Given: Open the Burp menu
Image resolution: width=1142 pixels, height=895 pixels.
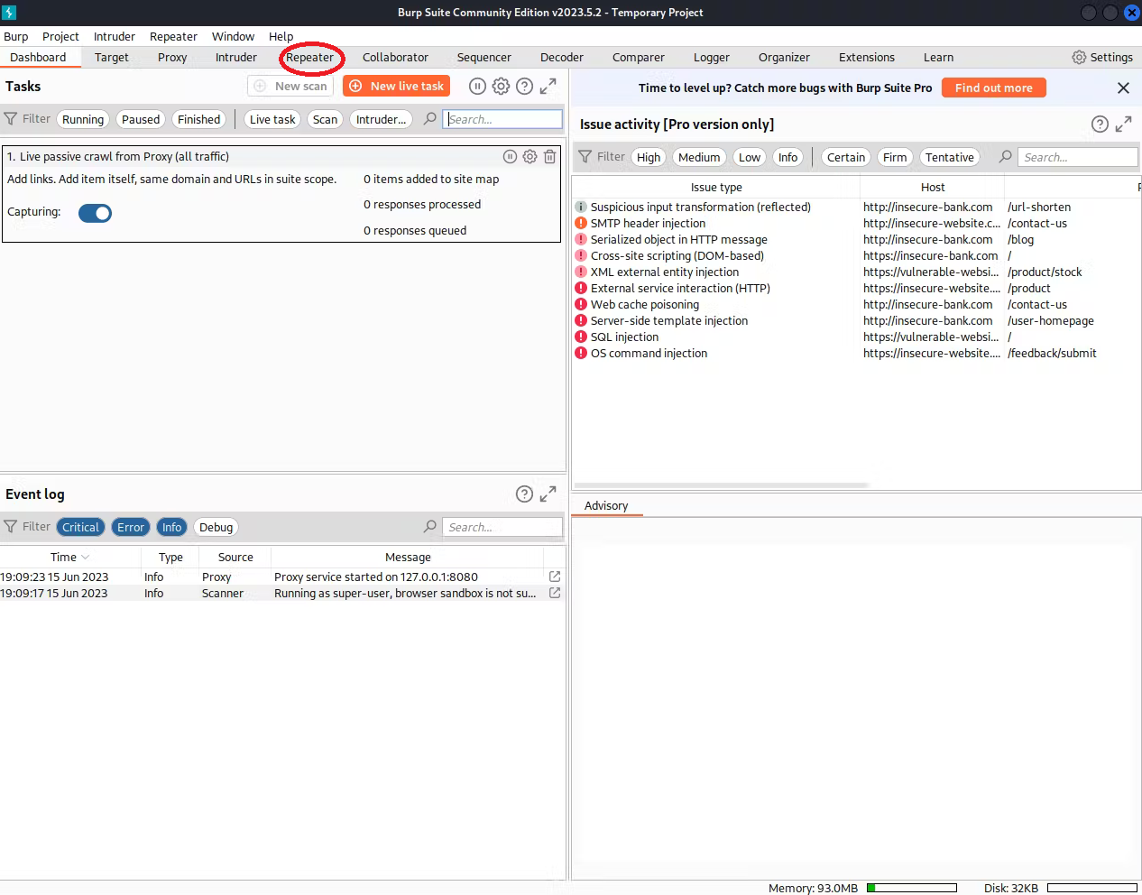Looking at the screenshot, I should point(16,36).
